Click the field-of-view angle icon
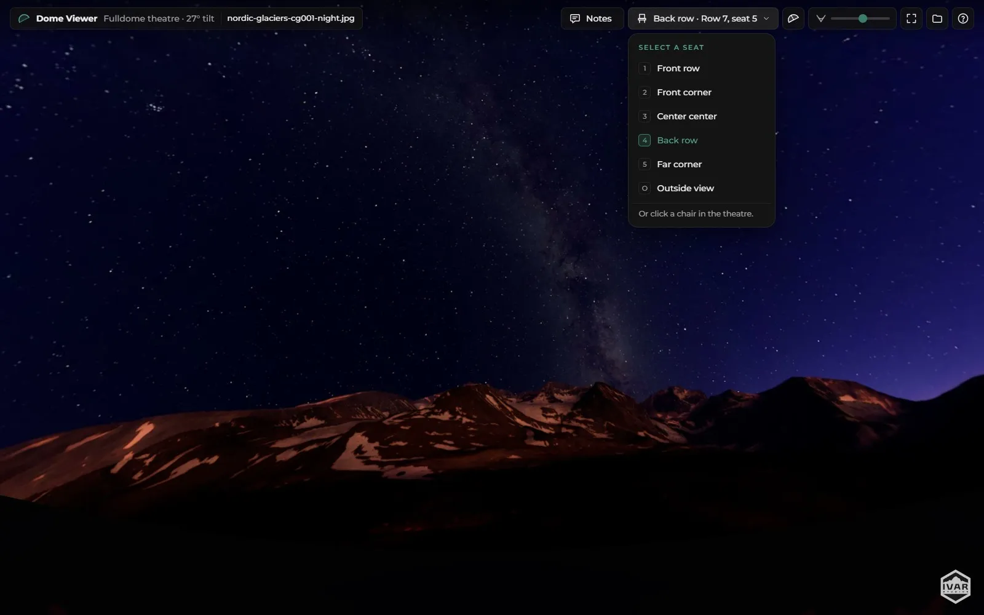This screenshot has height=615, width=984. point(820,18)
